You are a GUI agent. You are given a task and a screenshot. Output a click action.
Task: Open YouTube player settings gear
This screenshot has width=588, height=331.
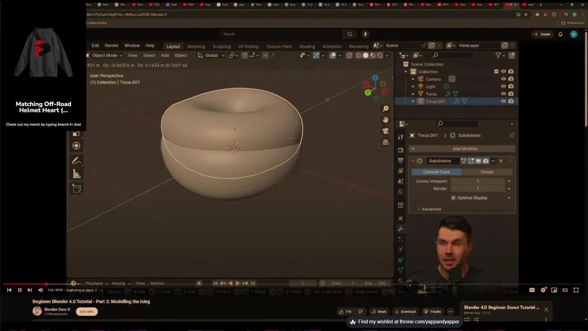point(543,290)
